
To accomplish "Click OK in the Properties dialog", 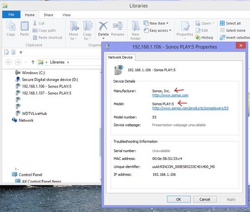I will click(179, 199).
